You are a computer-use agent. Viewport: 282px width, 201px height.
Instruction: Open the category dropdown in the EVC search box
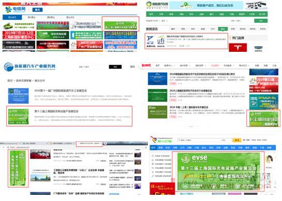227,140
